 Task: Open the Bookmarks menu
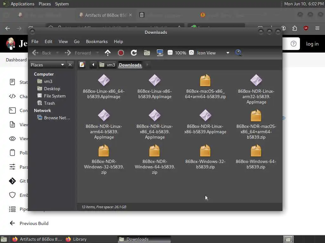pos(97,41)
